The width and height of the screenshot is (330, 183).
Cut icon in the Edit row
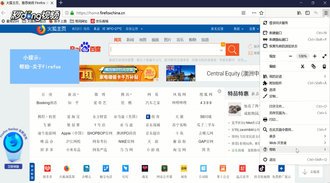point(303,66)
